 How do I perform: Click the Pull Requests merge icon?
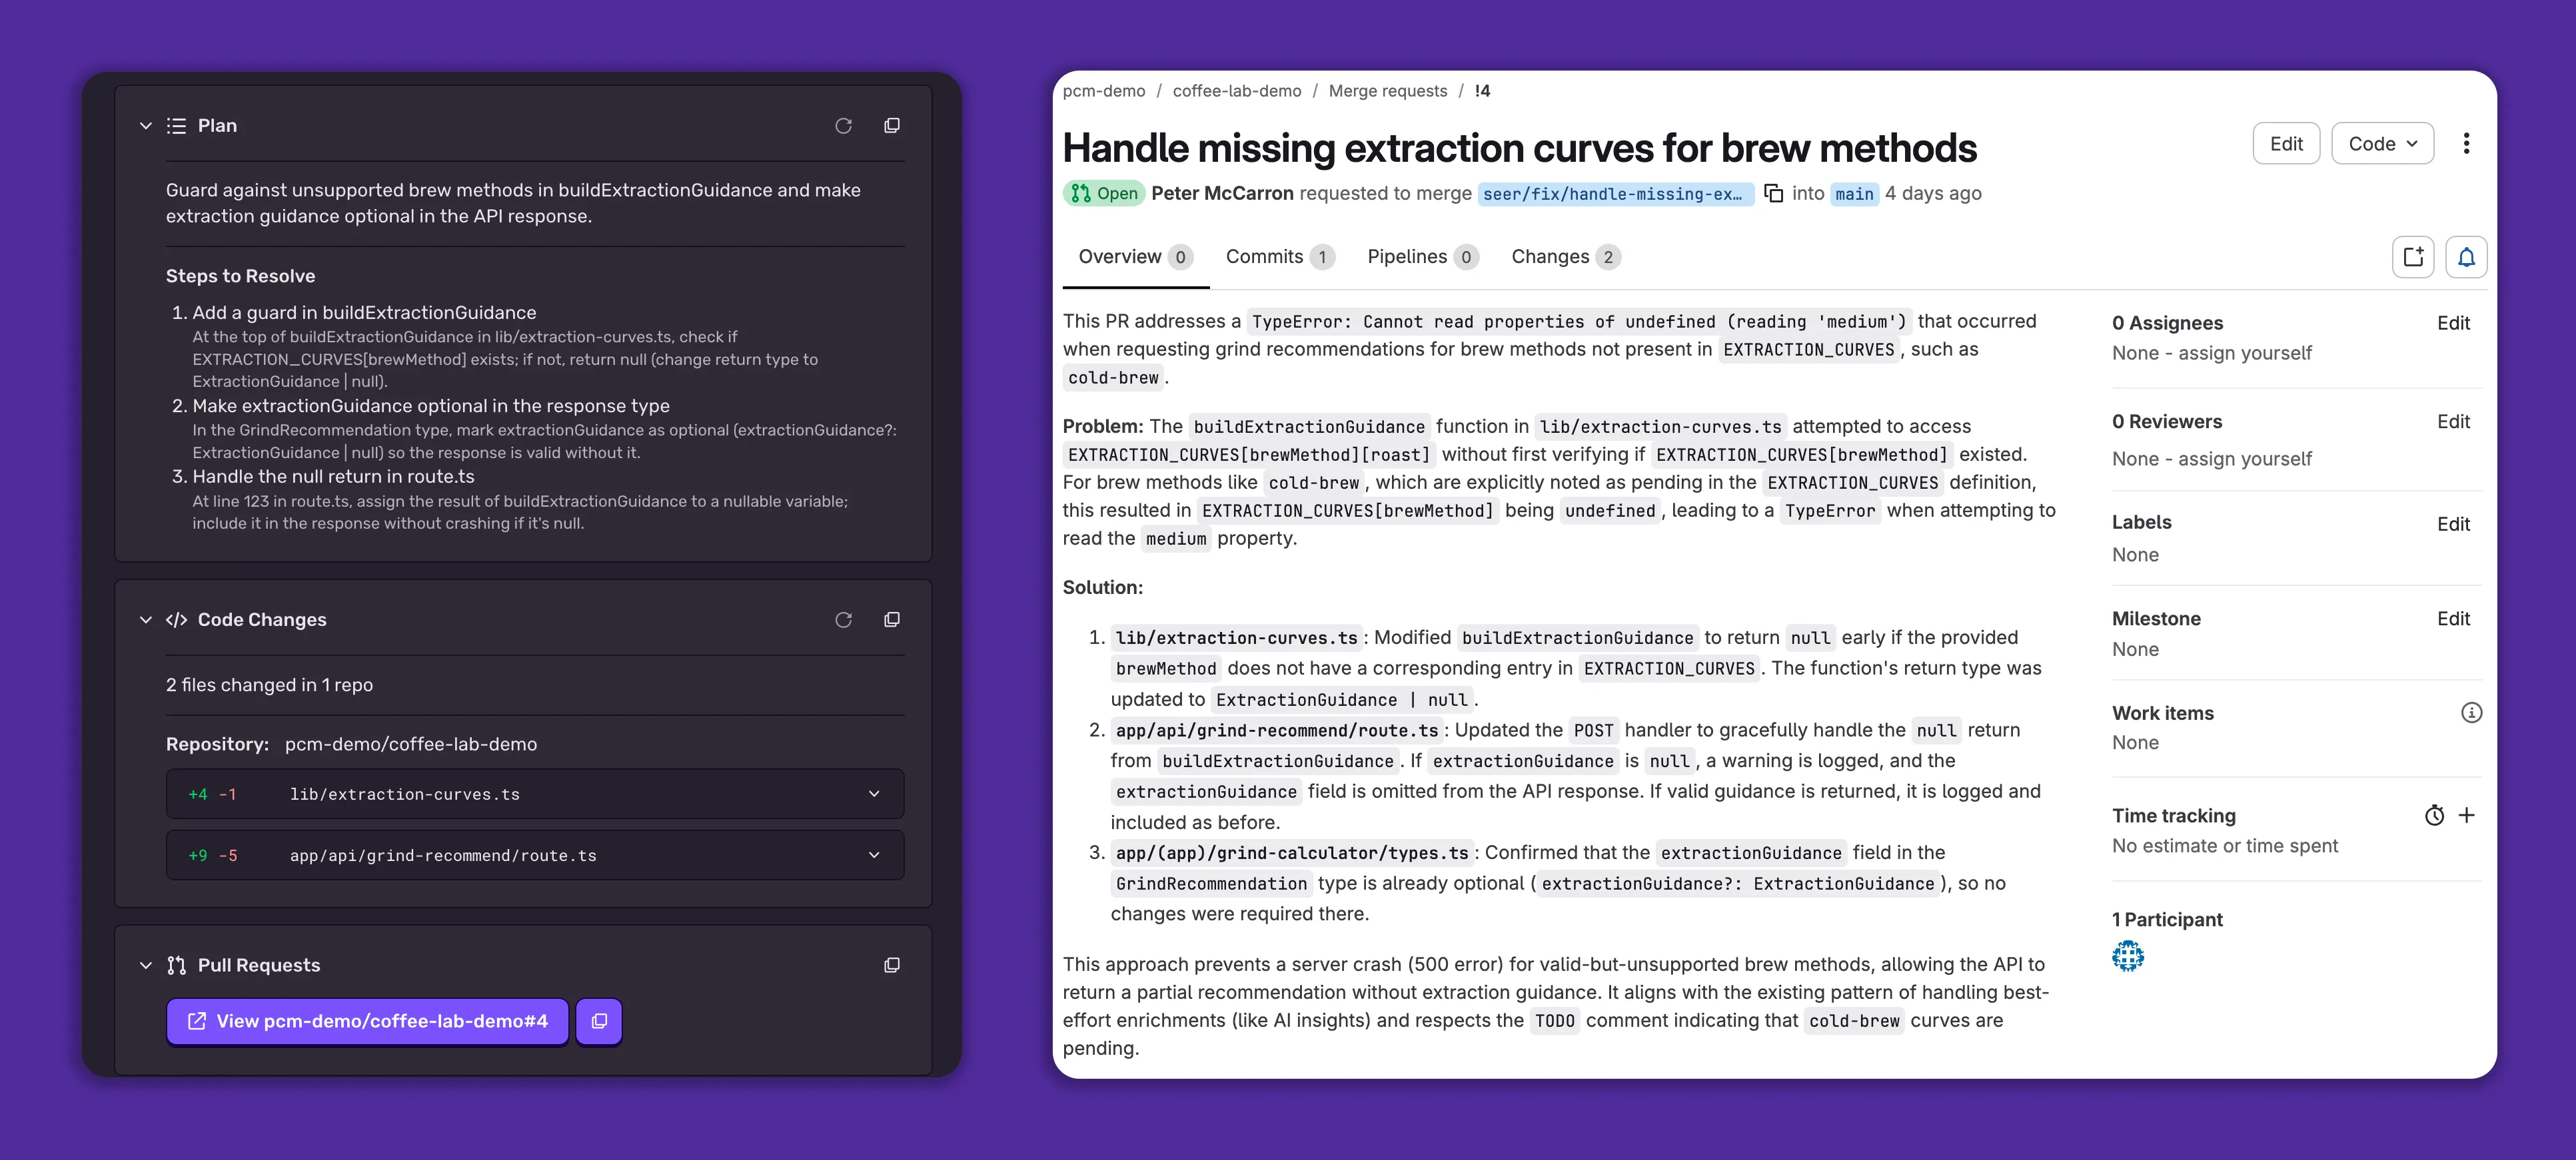(176, 965)
